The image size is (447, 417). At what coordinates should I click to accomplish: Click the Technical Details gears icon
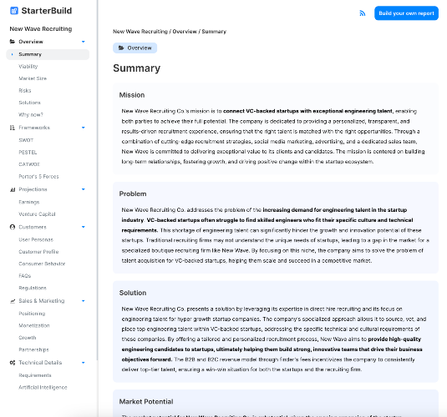coord(13,363)
